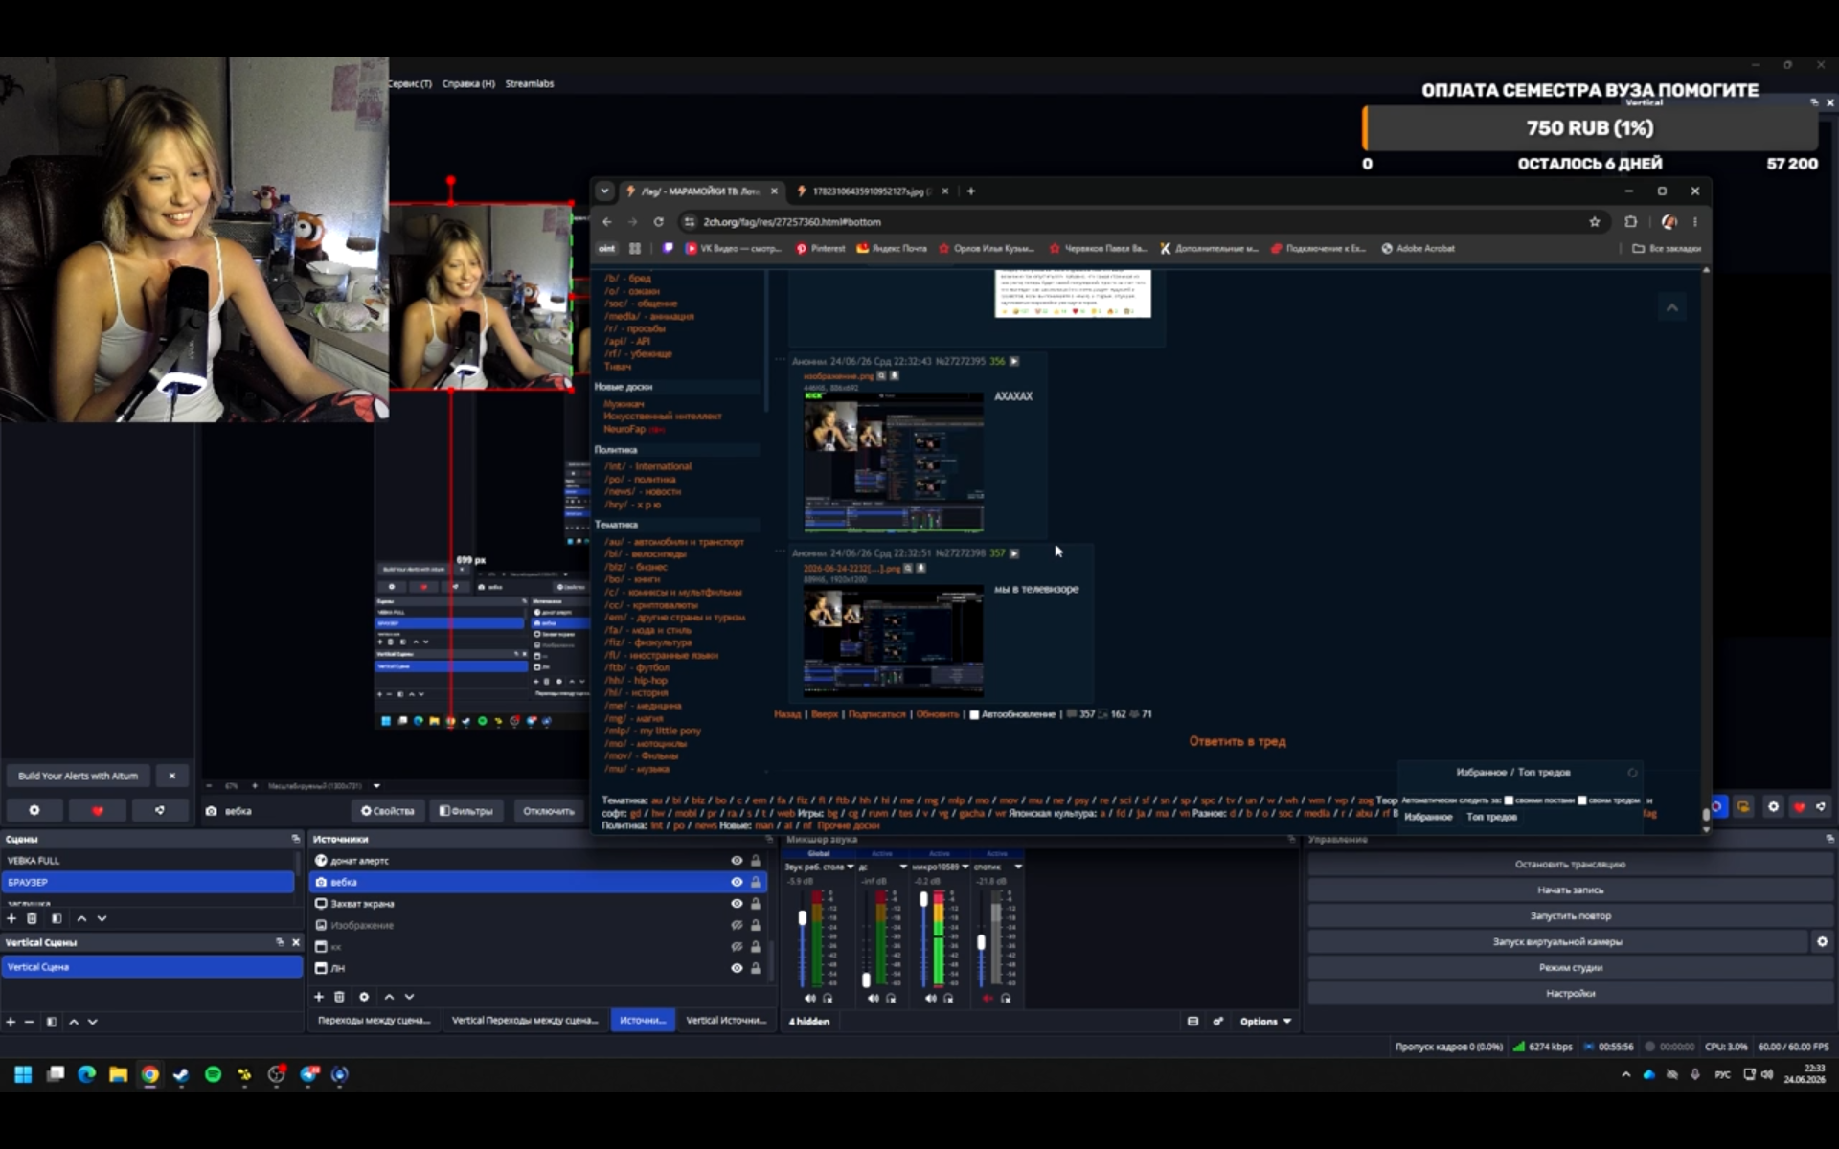This screenshot has height=1149, width=1839.
Task: Adjust the микро10589 volume slider
Action: point(923,900)
